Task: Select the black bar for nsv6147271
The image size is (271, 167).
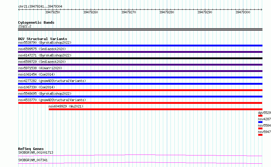Action: click(140, 58)
